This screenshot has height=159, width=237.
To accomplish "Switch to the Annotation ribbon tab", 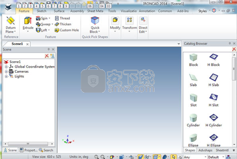I will 147,11.
